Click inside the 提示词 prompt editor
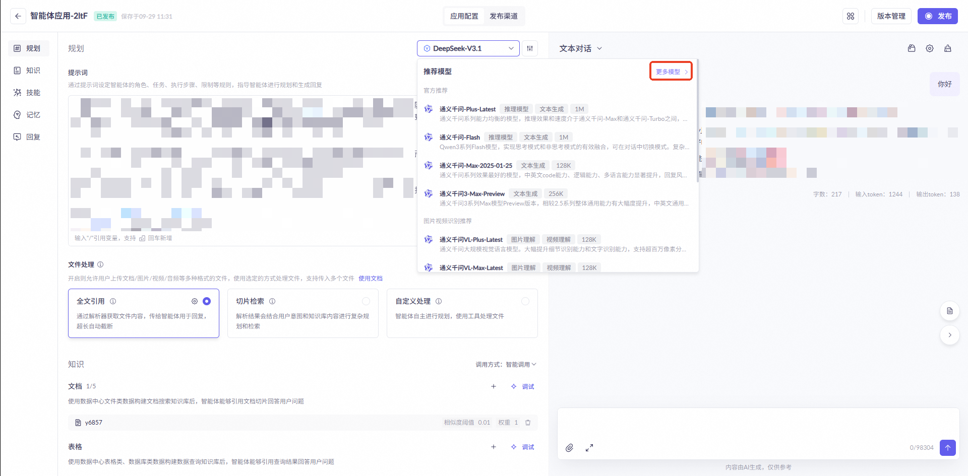Viewport: 968px width, 476px height. [x=241, y=170]
